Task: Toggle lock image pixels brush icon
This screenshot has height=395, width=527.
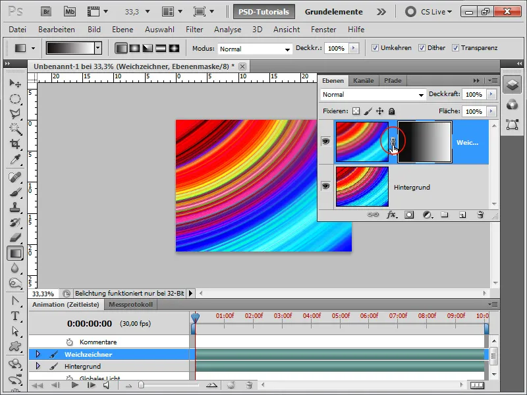Action: pos(368,111)
